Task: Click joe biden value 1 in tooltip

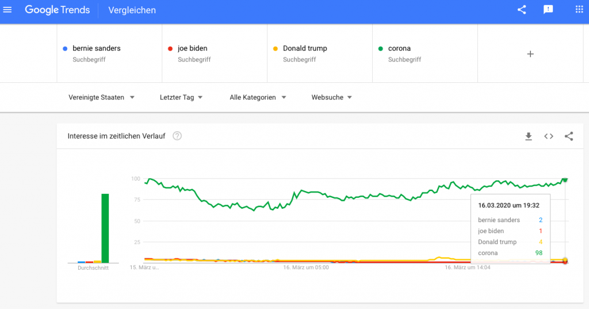Action: click(x=541, y=231)
